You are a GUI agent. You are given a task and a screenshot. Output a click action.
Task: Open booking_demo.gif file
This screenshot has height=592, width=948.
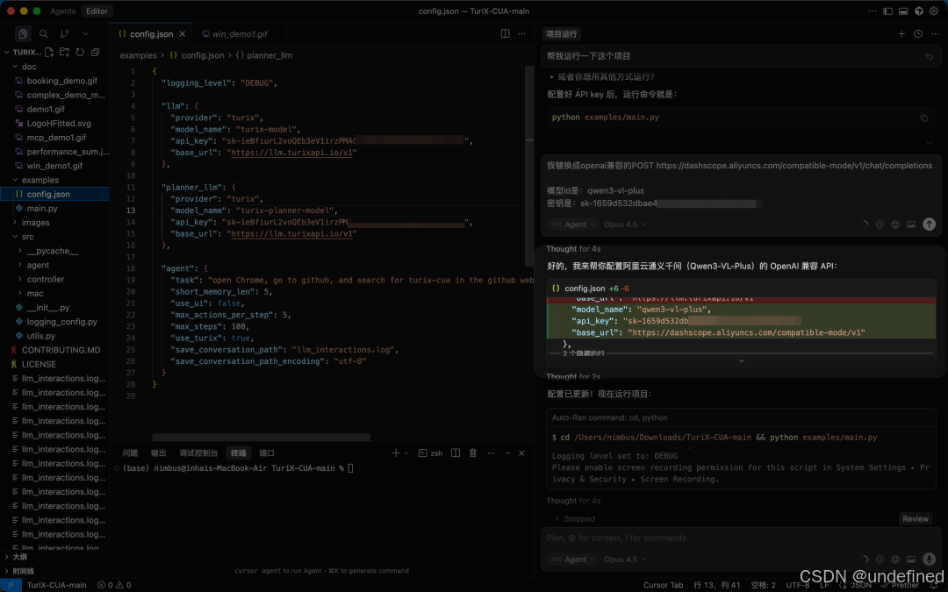click(61, 81)
